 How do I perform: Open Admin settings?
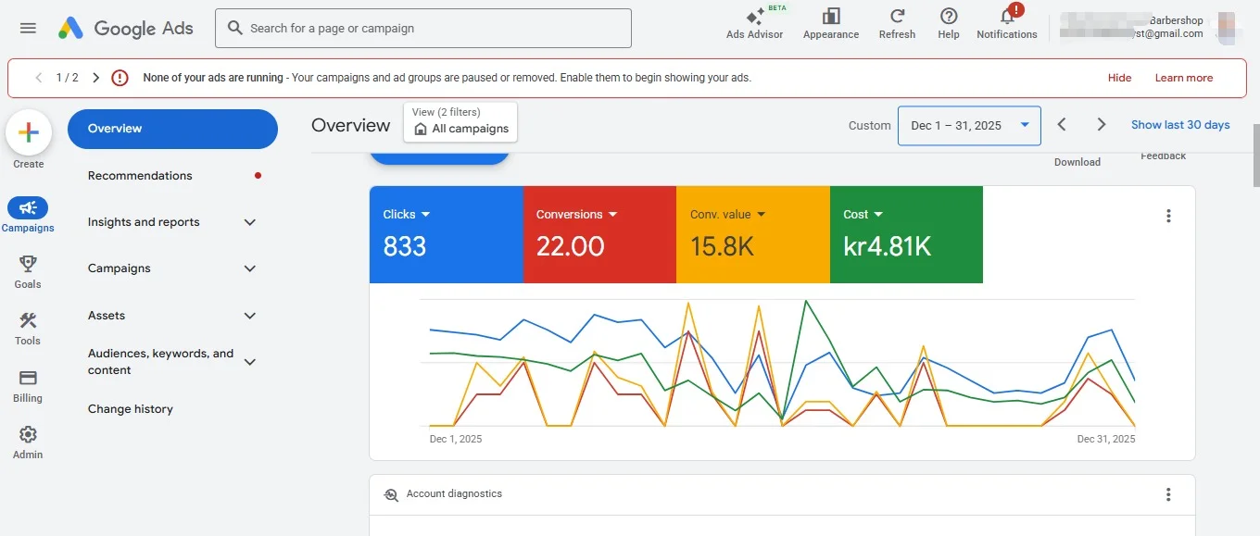28,442
